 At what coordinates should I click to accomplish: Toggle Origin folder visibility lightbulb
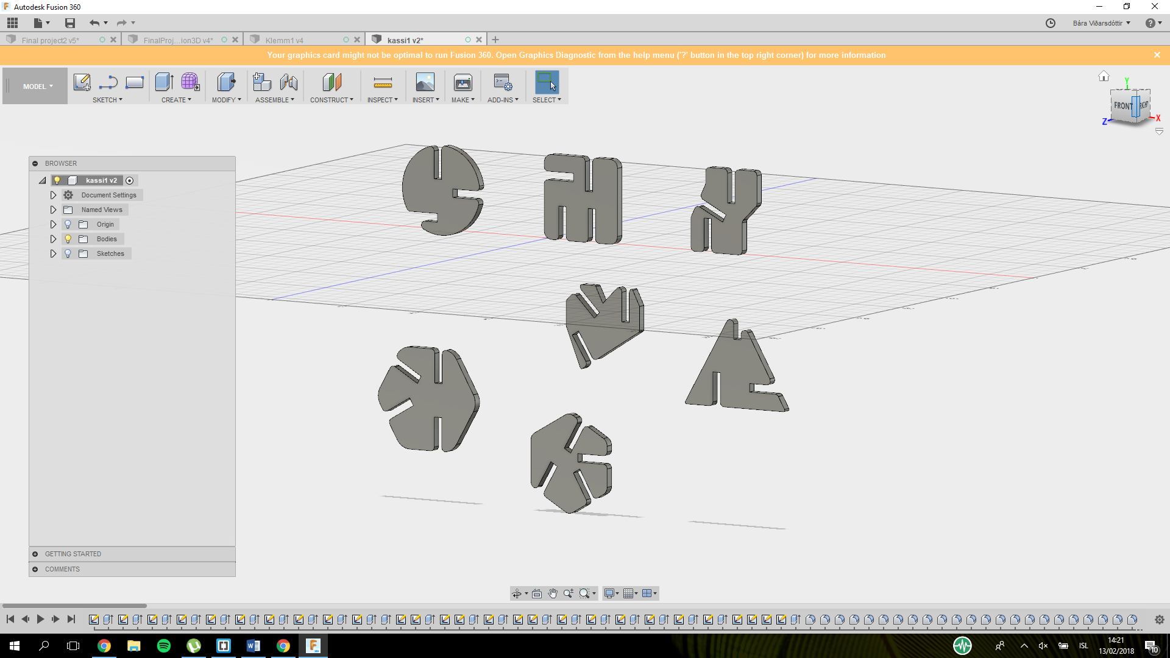point(68,224)
